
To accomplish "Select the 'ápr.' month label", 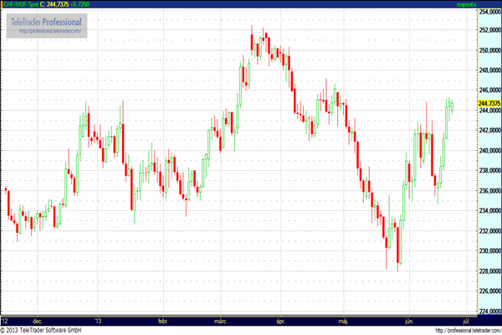I will point(280,320).
